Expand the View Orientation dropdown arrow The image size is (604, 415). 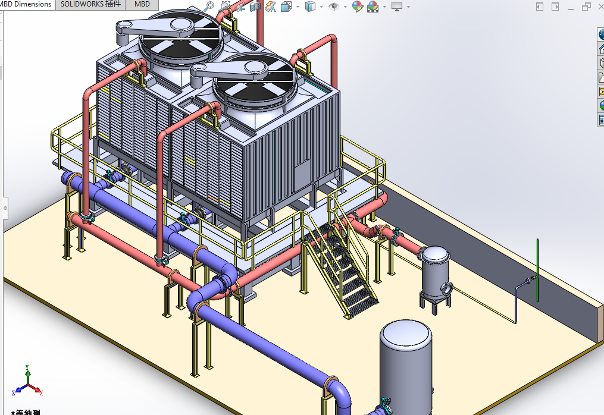(x=297, y=7)
